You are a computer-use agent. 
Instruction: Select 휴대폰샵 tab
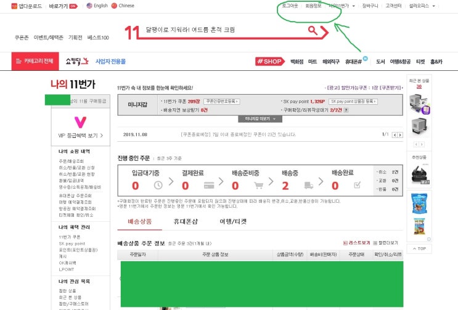pos(186,221)
